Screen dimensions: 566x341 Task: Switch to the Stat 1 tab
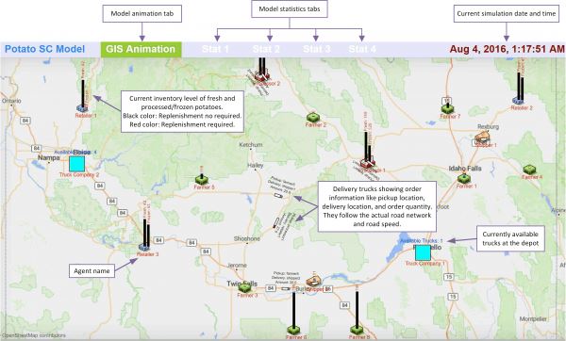(x=215, y=49)
